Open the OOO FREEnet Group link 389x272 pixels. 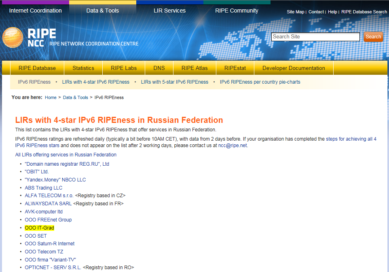[x=48, y=220]
